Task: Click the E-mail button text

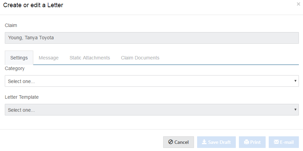Action: coord(287,142)
